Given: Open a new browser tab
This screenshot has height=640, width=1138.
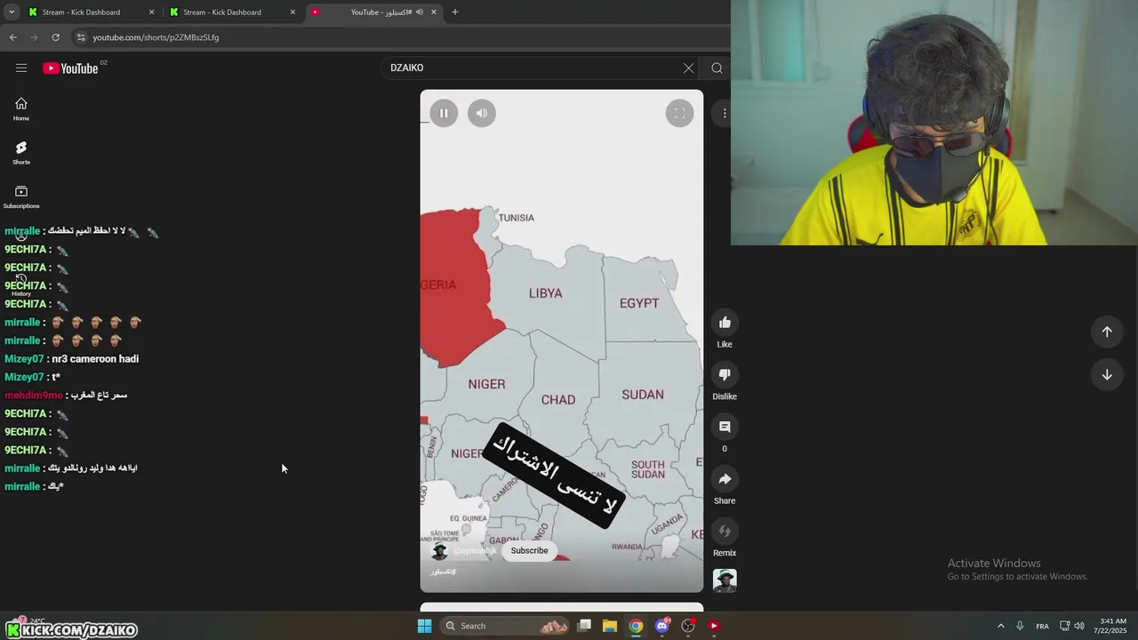Looking at the screenshot, I should point(455,12).
